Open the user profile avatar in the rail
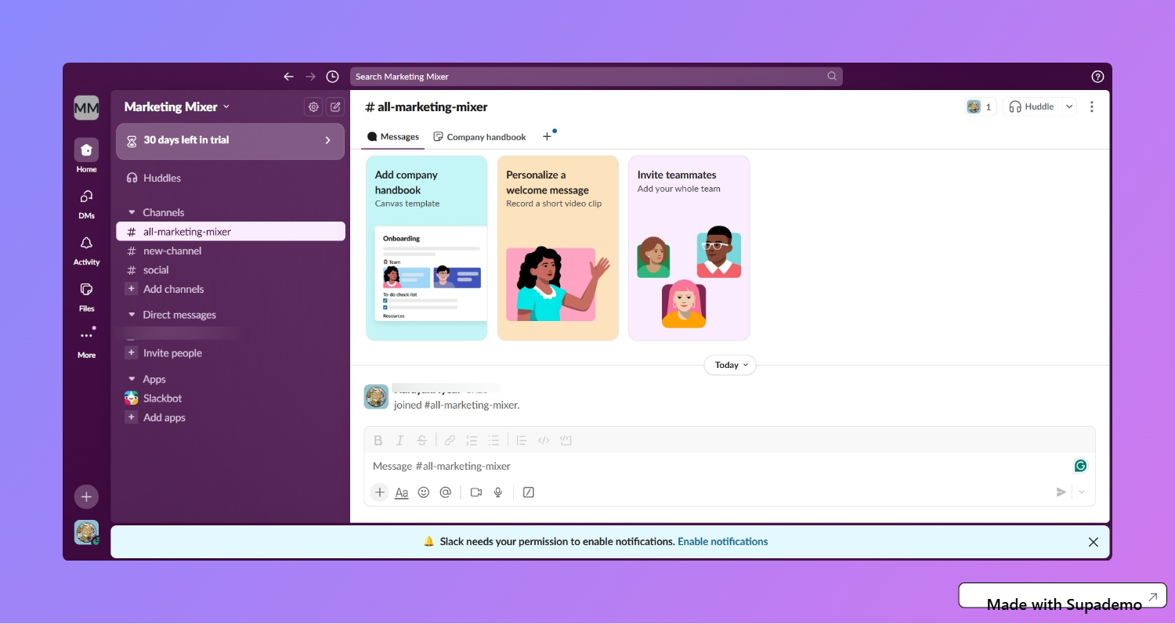The height and width of the screenshot is (624, 1175). pos(86,532)
